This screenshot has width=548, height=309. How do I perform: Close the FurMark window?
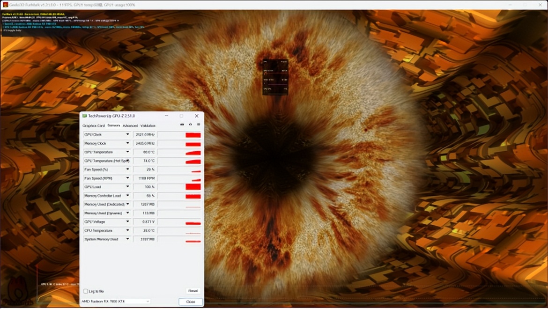pos(541,5)
